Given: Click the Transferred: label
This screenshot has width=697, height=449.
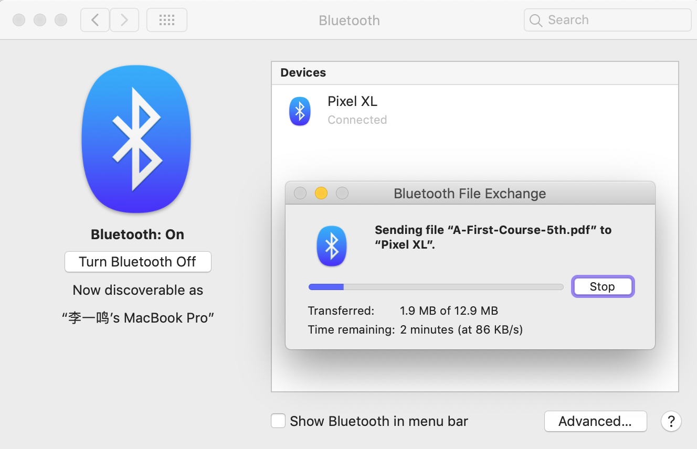Looking at the screenshot, I should [341, 311].
